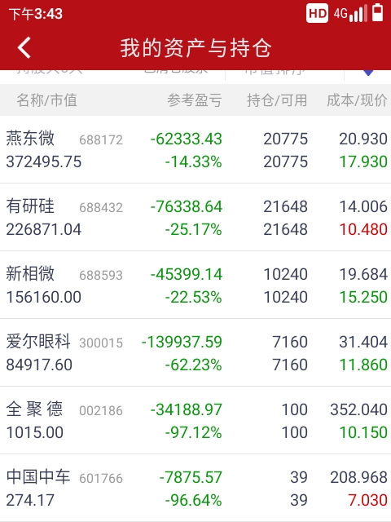Tap the -139937.59 loss figure
This screenshot has width=391, height=522.
tap(182, 342)
